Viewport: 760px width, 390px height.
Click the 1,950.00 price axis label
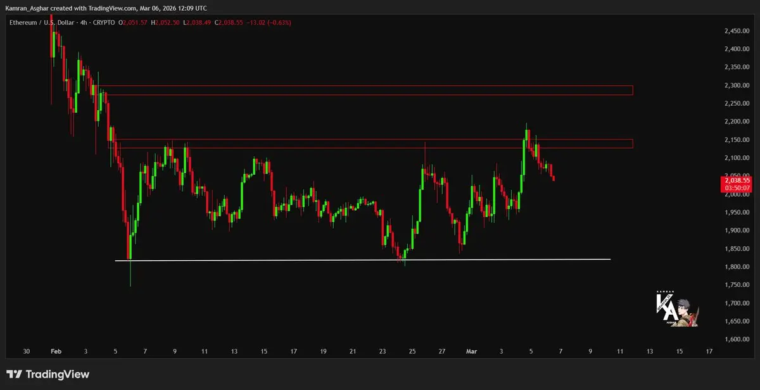click(x=737, y=213)
